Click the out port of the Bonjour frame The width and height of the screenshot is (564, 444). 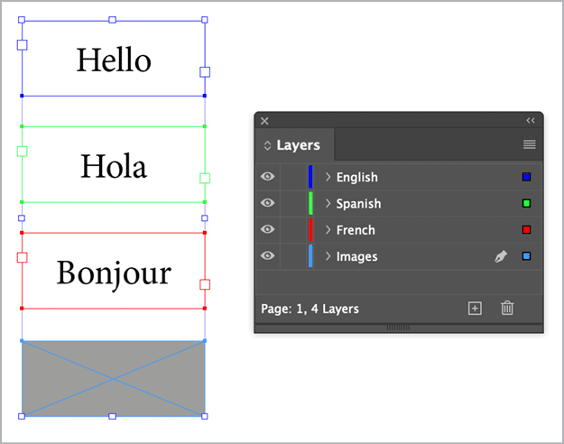pos(205,284)
